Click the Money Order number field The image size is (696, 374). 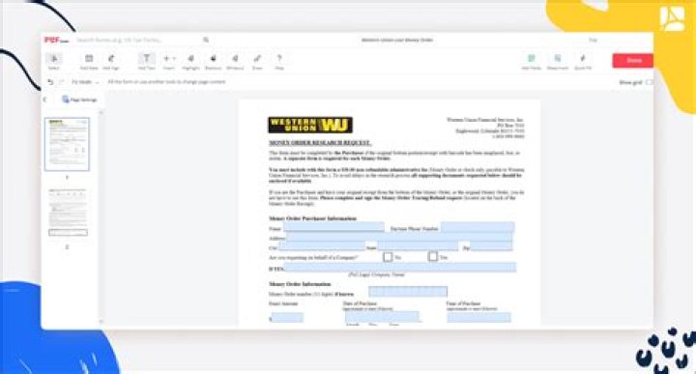tap(408, 292)
